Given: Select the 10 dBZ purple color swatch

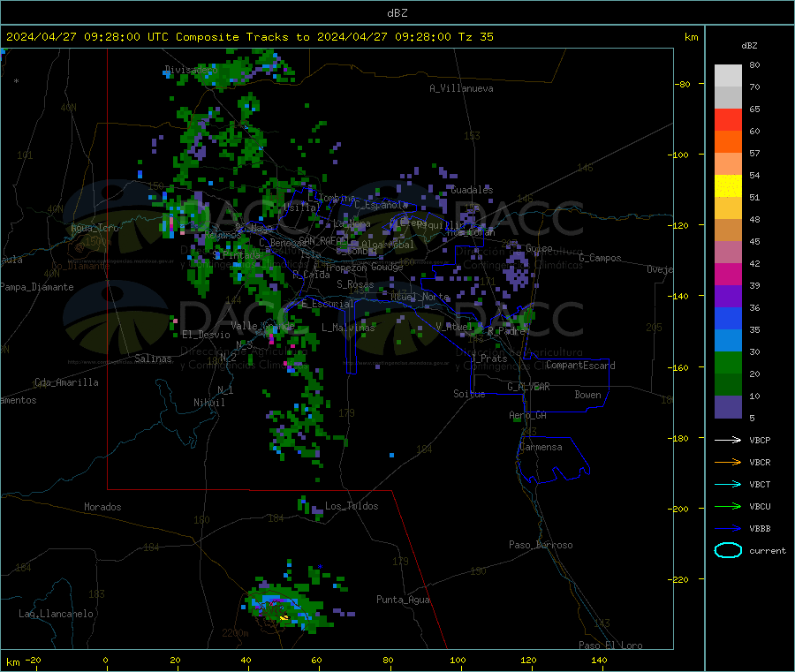Looking at the screenshot, I should (728, 407).
